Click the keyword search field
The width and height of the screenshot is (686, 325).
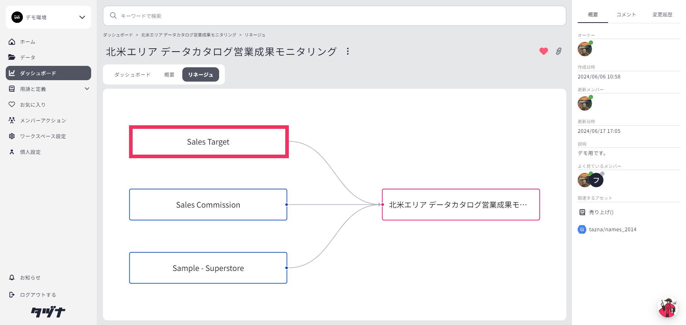[x=334, y=16]
